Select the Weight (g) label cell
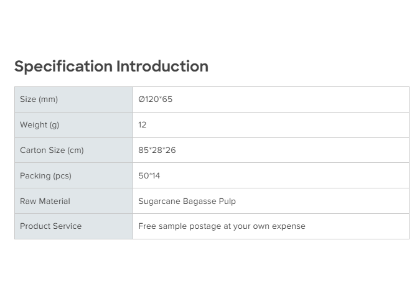The image size is (417, 291). pyautogui.click(x=73, y=125)
